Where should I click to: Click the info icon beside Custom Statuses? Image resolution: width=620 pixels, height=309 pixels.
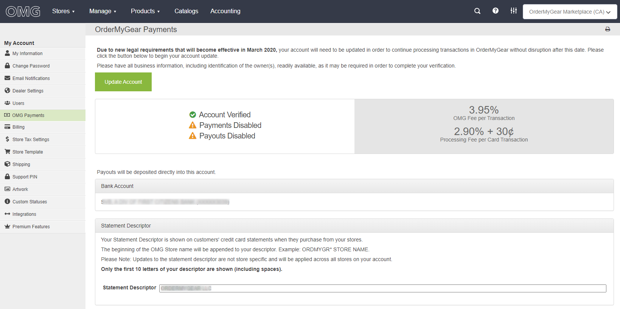point(7,201)
